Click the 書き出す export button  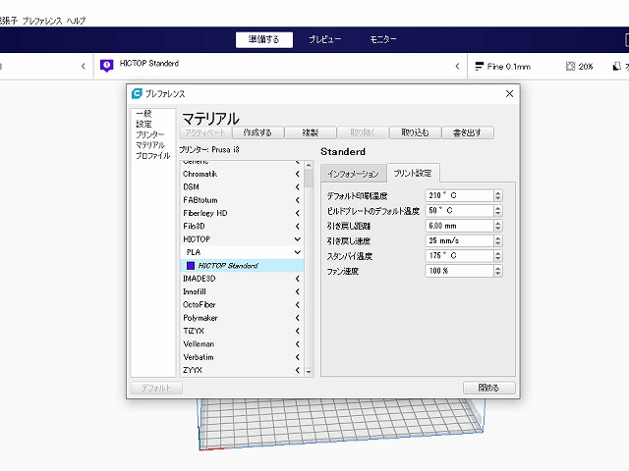(468, 132)
